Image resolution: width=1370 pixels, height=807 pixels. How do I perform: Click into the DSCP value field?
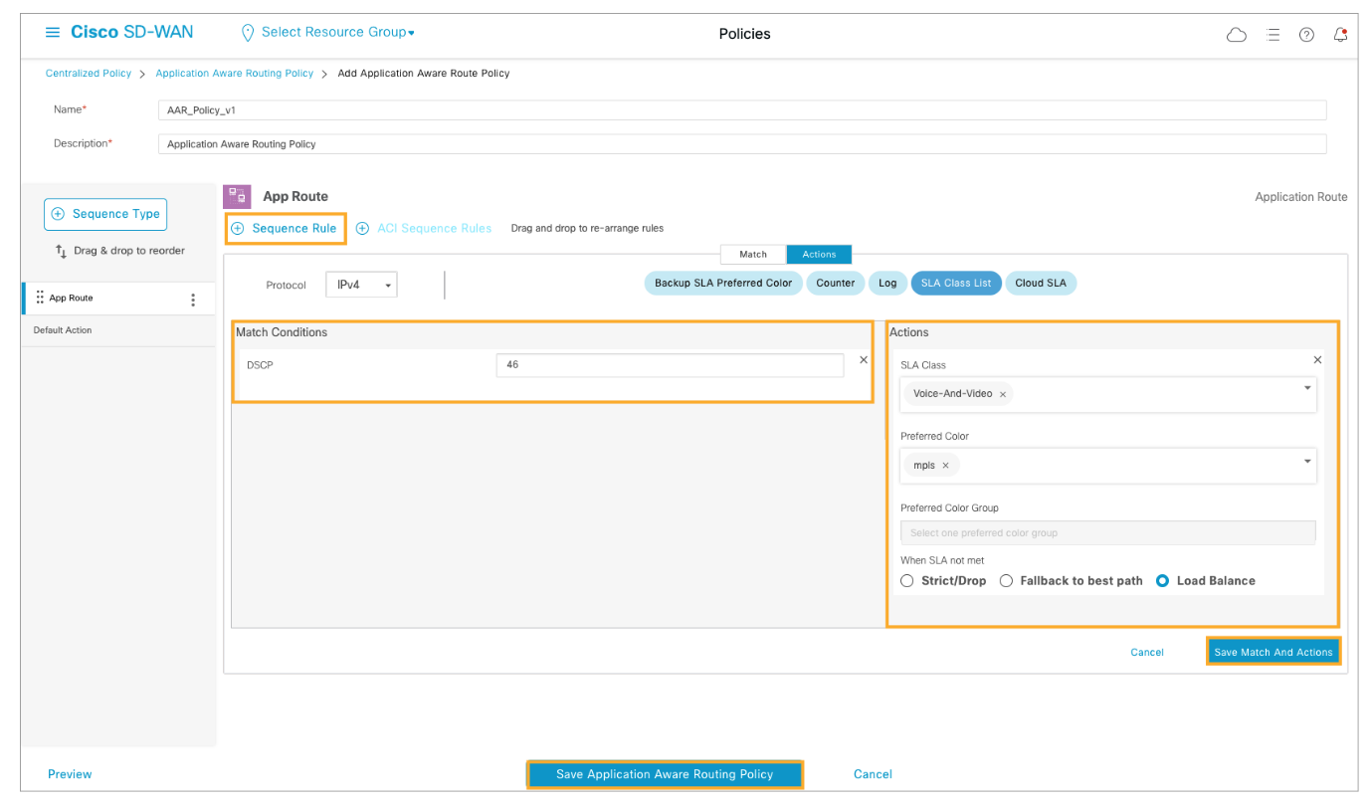coord(670,365)
